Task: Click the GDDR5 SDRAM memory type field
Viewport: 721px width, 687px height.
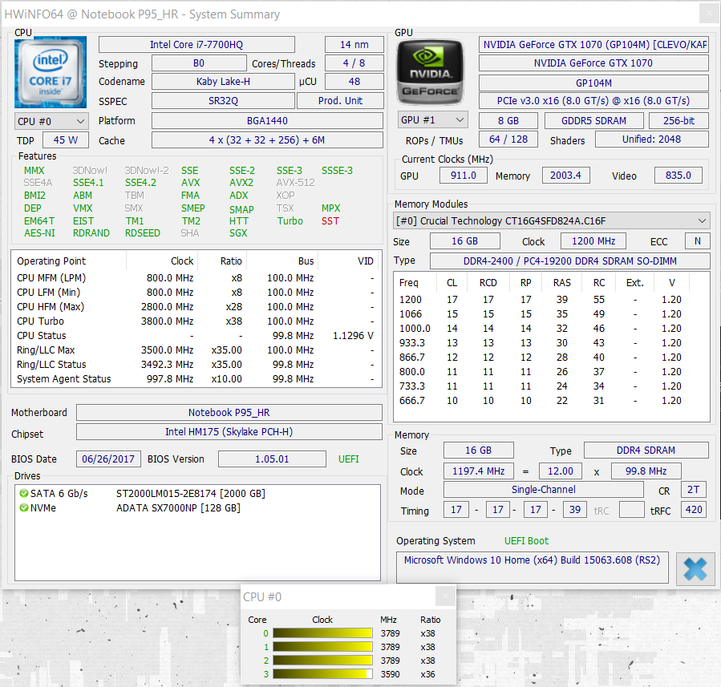Action: [593, 121]
